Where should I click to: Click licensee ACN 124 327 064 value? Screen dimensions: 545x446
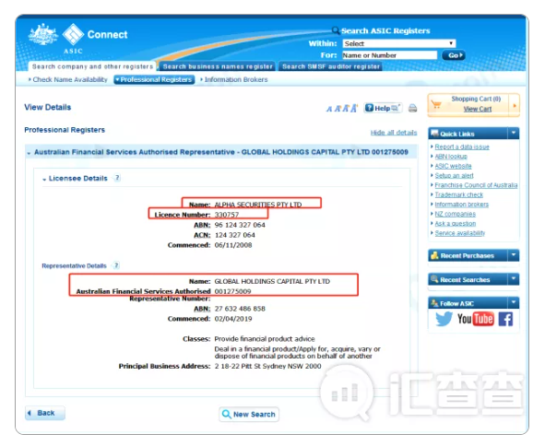234,235
